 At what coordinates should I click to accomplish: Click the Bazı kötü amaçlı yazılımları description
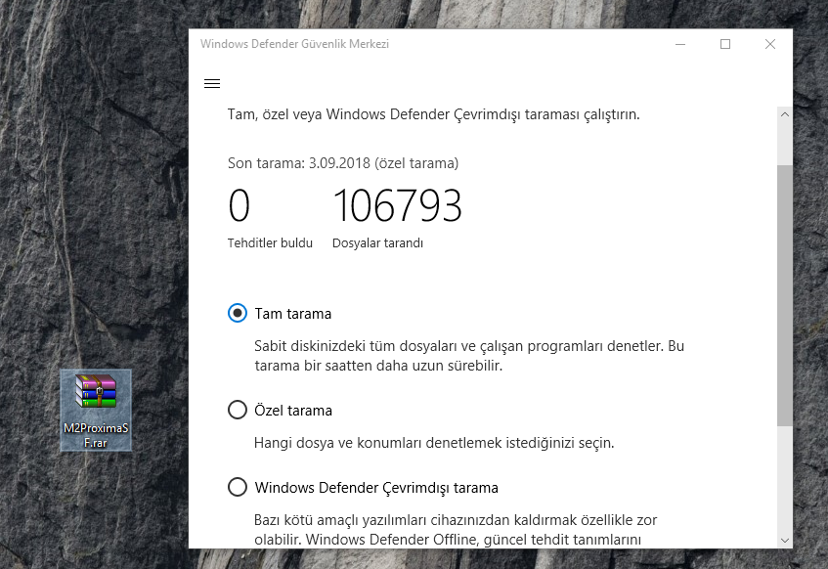coord(456,530)
